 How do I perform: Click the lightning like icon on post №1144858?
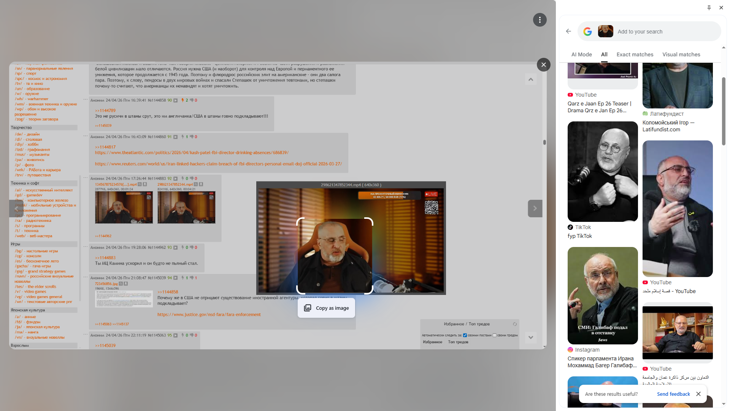point(183,100)
